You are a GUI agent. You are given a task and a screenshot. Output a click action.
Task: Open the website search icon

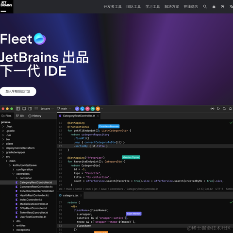click(205, 7)
